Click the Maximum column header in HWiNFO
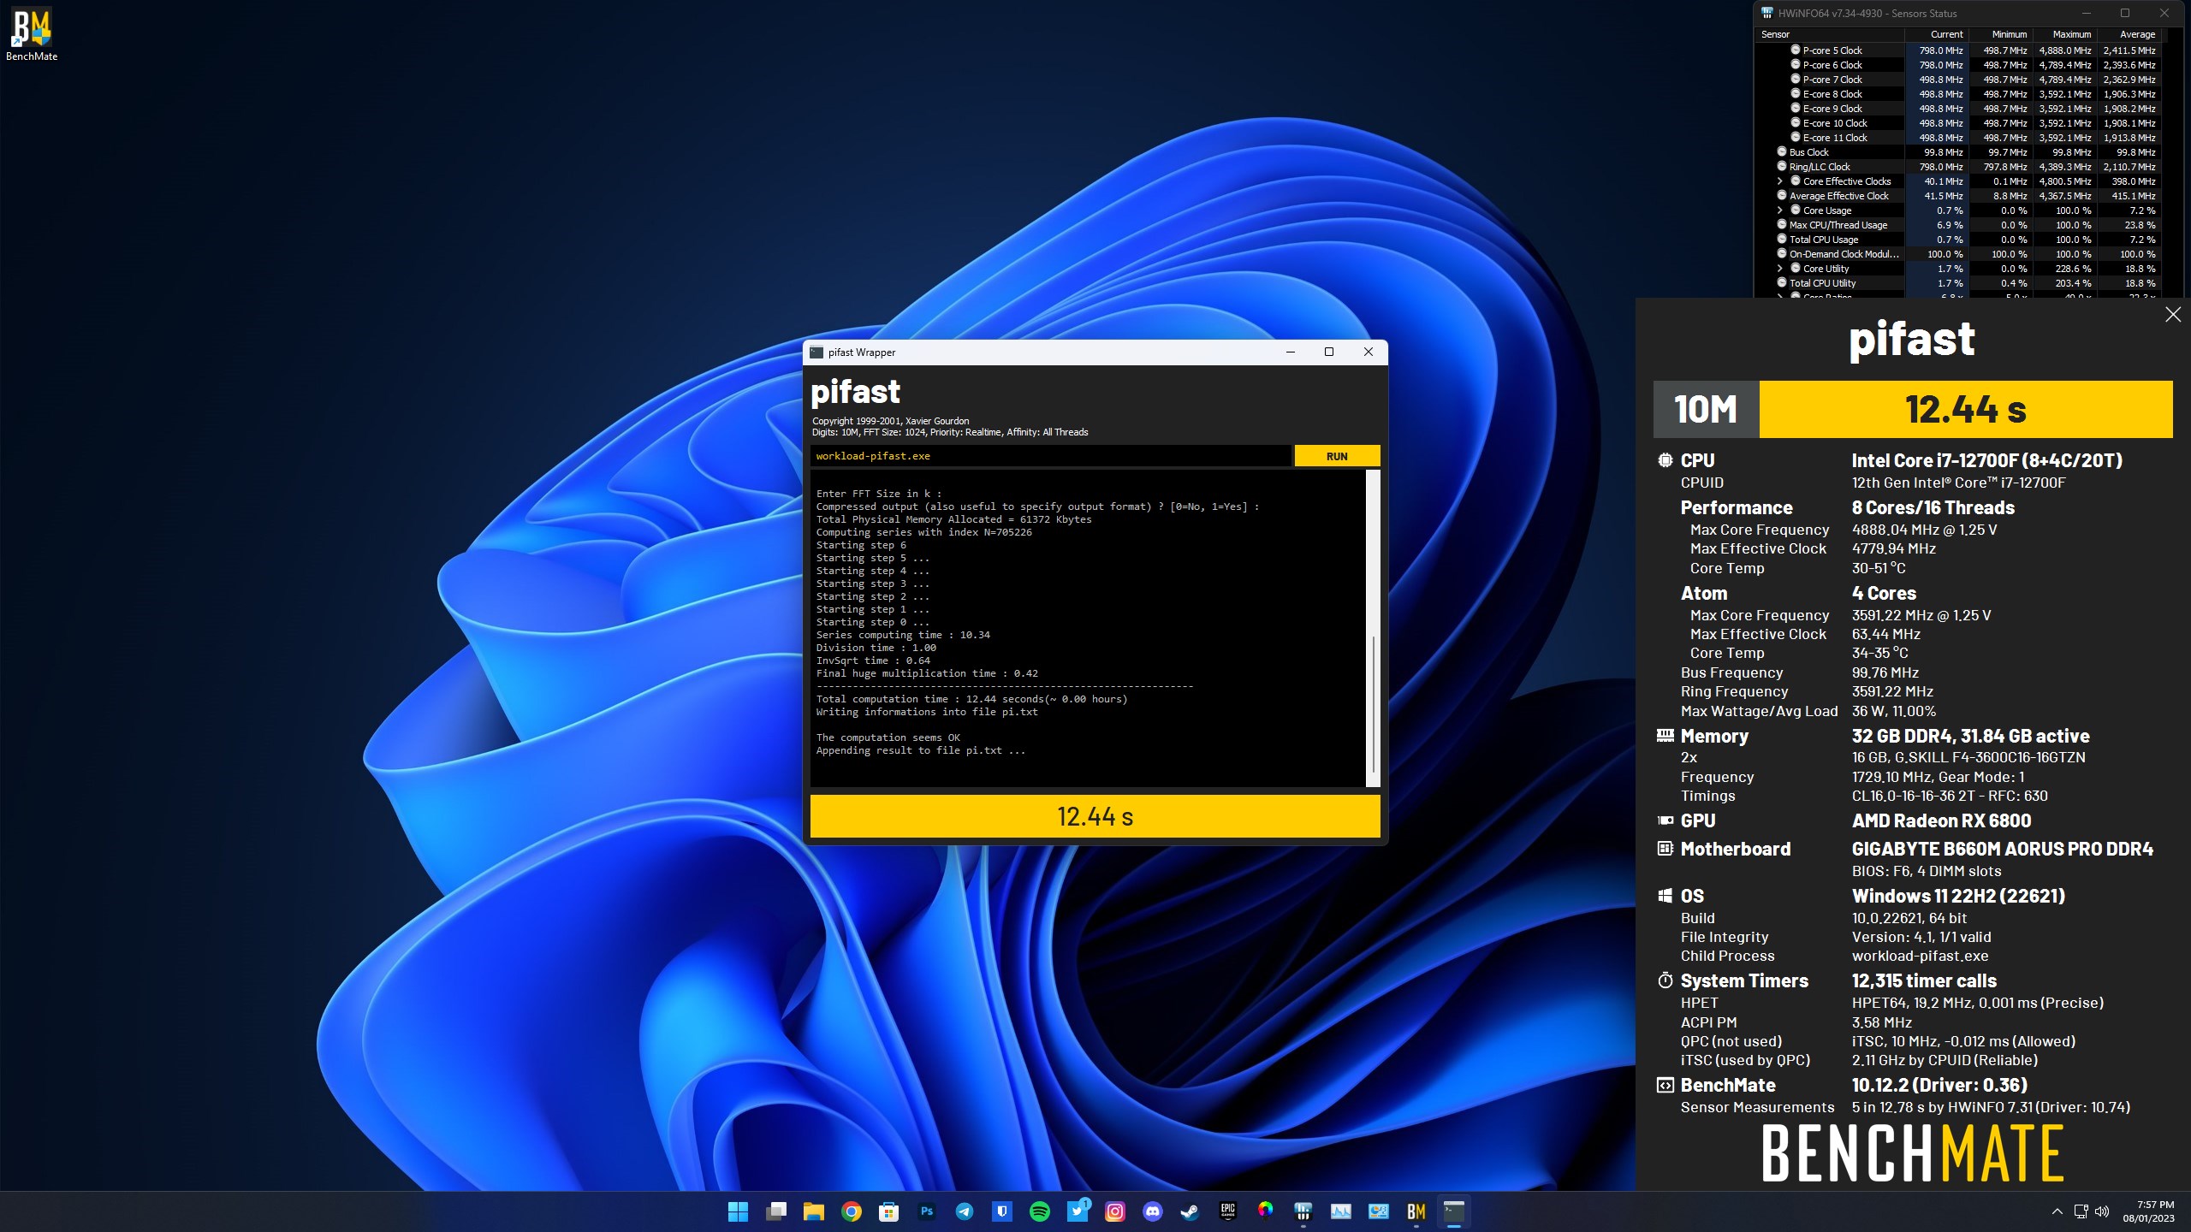The width and height of the screenshot is (2191, 1232). point(2065,34)
